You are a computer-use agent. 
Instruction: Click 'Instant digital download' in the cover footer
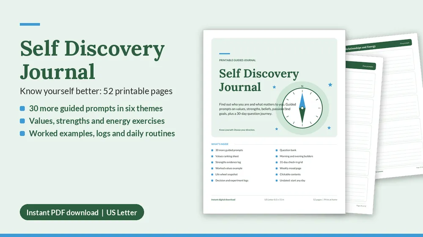click(x=223, y=199)
